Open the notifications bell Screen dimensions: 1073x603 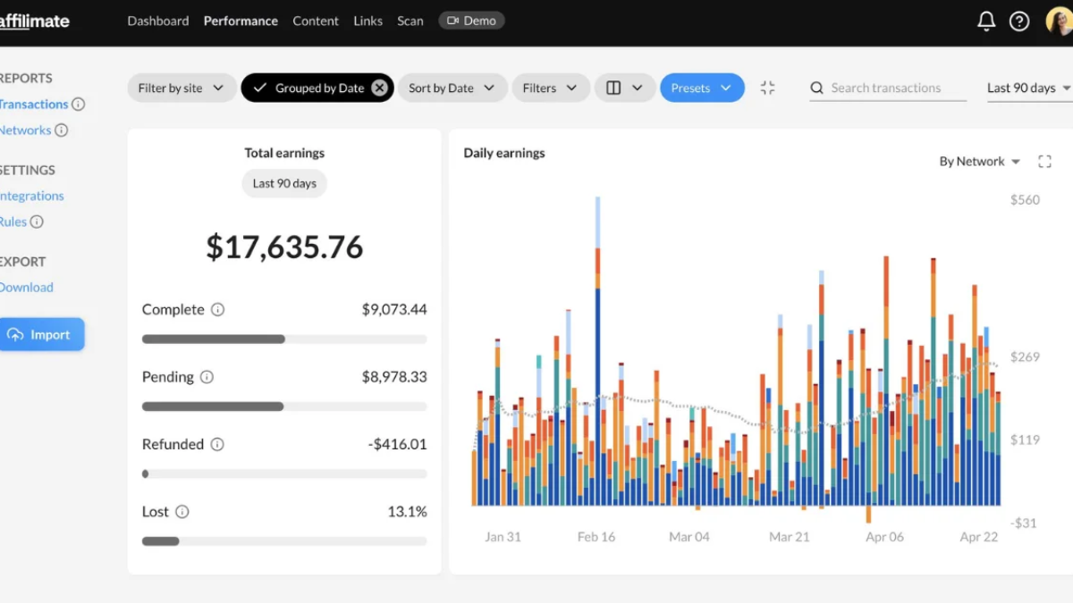pos(986,21)
